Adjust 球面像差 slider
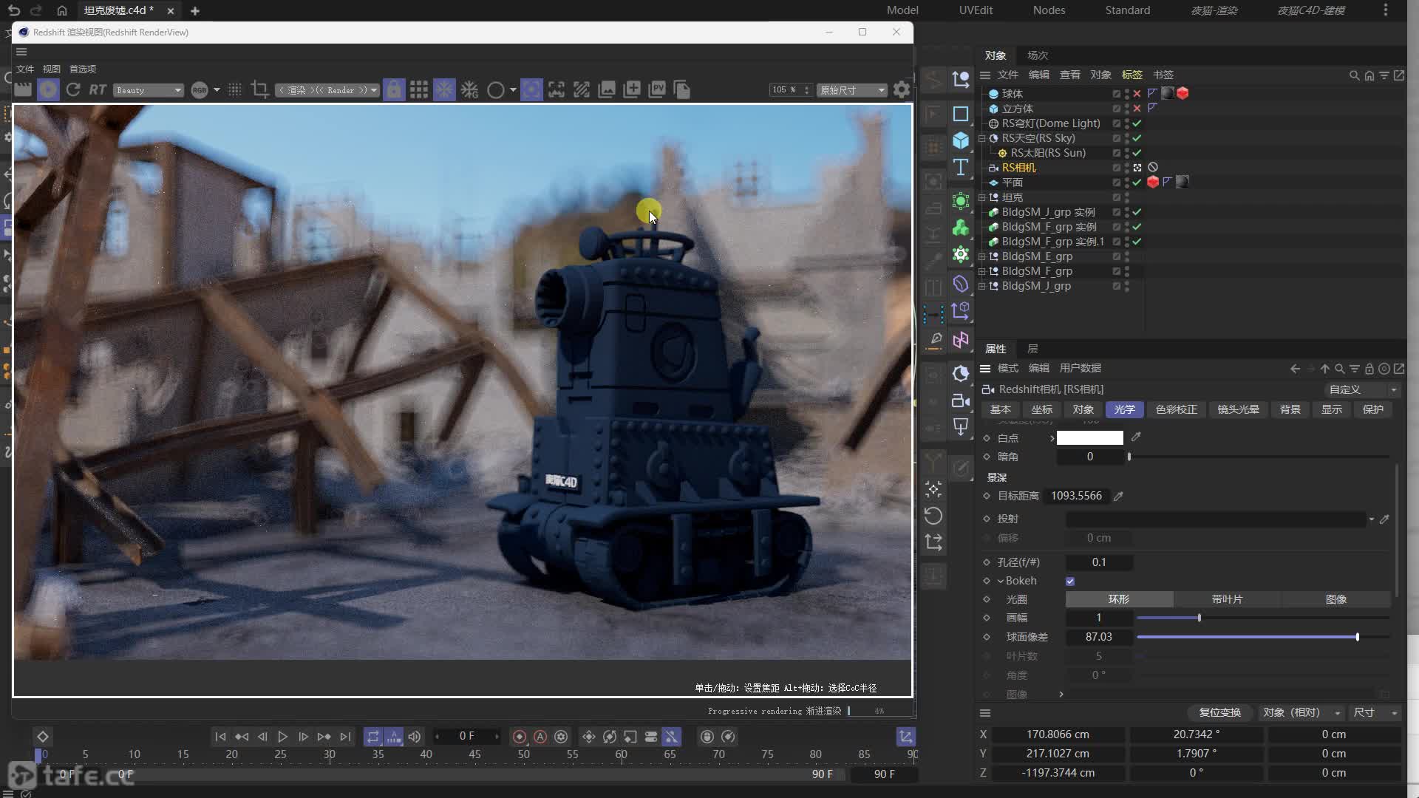This screenshot has height=798, width=1419. tap(1263, 637)
